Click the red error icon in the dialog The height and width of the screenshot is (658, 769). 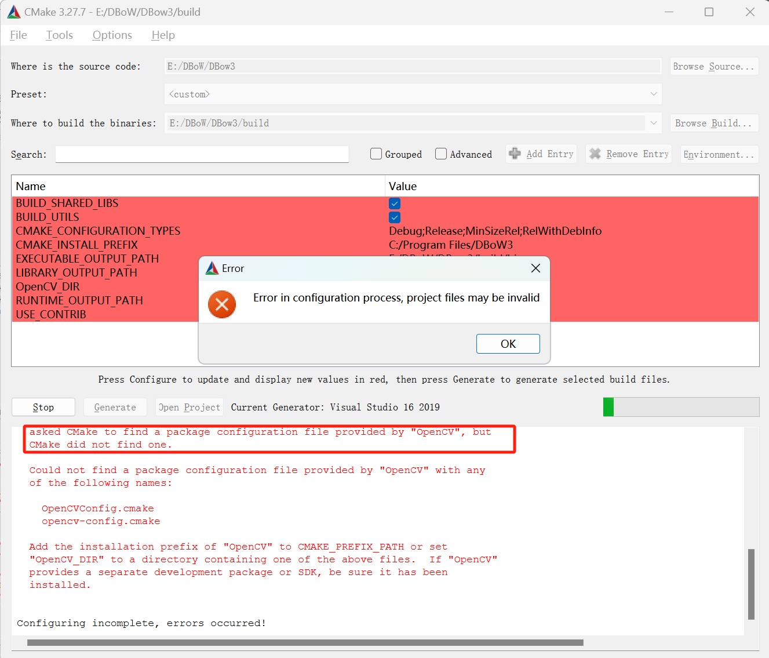(x=222, y=304)
